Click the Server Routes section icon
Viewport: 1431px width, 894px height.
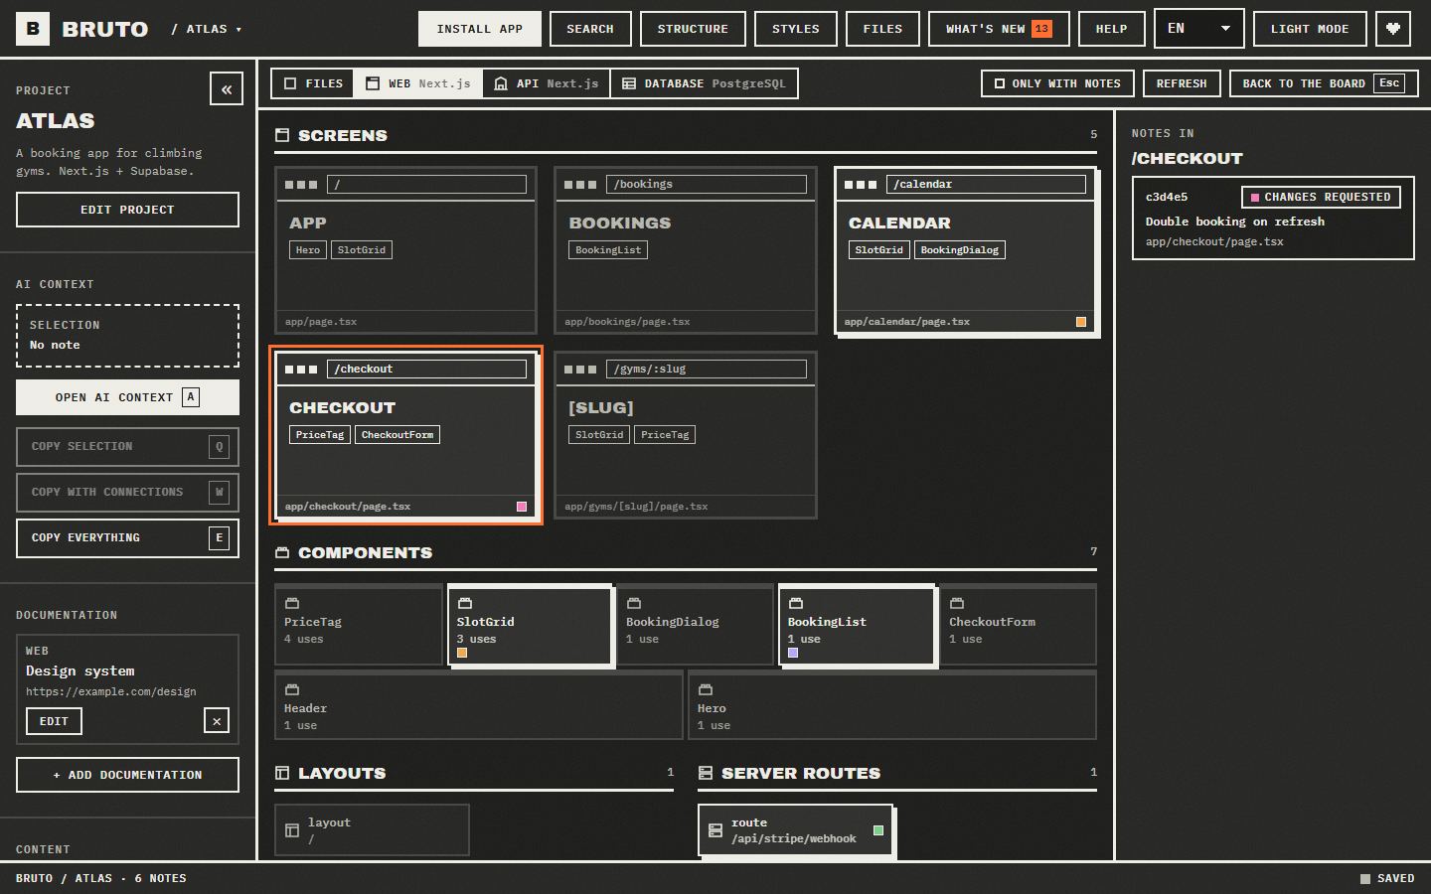(x=706, y=773)
